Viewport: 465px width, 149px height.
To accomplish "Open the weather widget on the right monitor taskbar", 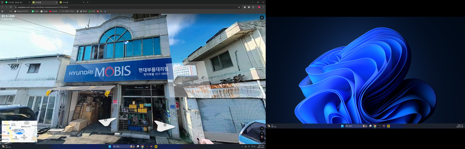I will 272,126.
